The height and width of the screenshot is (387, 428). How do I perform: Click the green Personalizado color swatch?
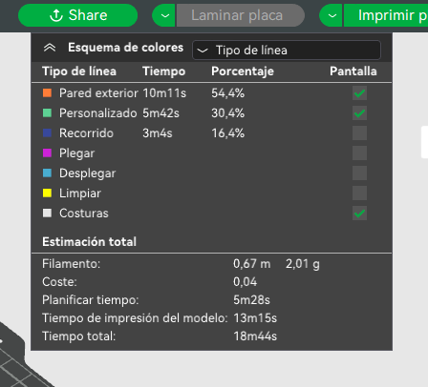(47, 112)
